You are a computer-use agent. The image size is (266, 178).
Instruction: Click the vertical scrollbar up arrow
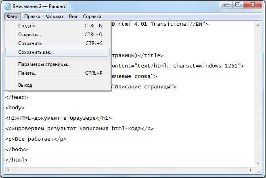258,25
